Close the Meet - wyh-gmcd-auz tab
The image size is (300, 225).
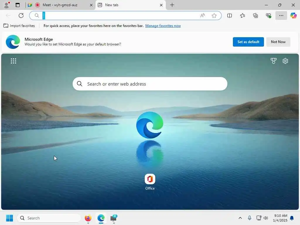point(91,5)
